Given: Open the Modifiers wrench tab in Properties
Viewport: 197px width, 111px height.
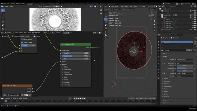Looking at the screenshot, I should tap(159, 64).
